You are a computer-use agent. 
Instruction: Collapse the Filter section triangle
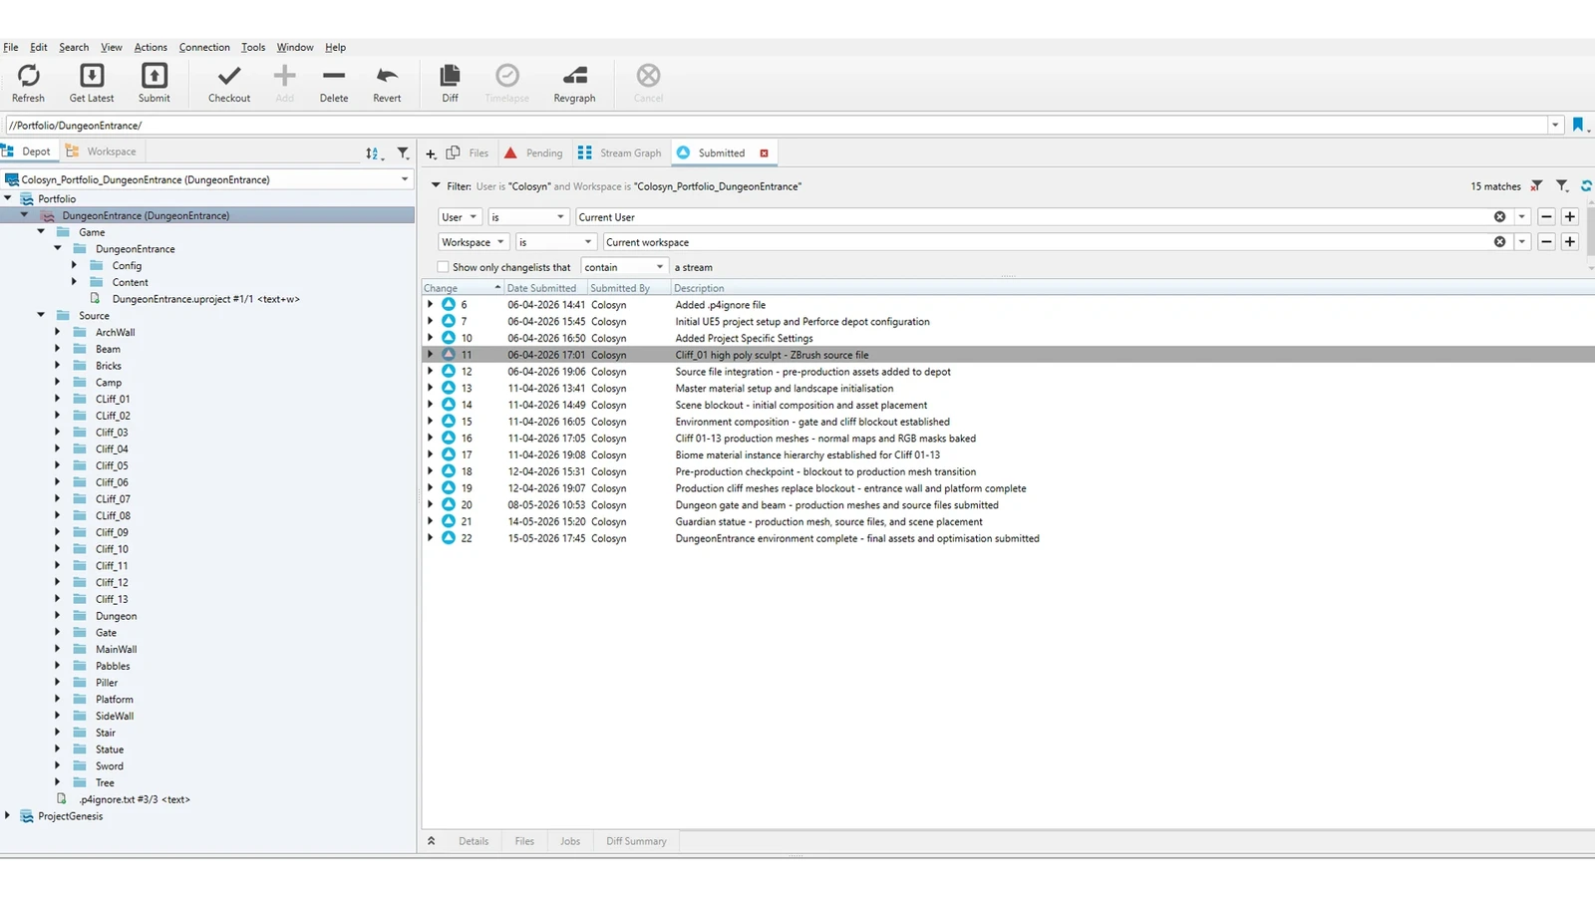tap(436, 186)
